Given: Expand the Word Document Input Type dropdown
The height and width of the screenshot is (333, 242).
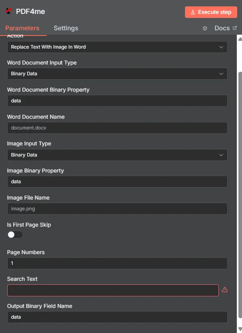Looking at the screenshot, I should [117, 74].
